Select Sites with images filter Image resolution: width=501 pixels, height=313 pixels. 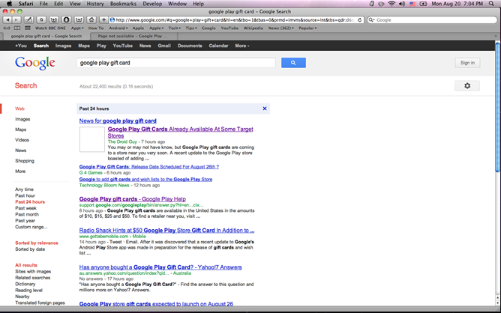33,271
